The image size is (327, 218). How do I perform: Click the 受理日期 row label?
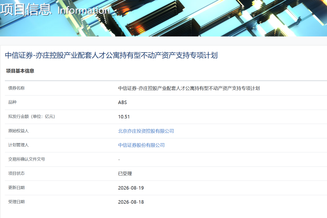point(16,202)
